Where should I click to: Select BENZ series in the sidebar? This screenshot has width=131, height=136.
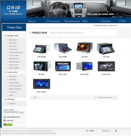tap(13, 40)
